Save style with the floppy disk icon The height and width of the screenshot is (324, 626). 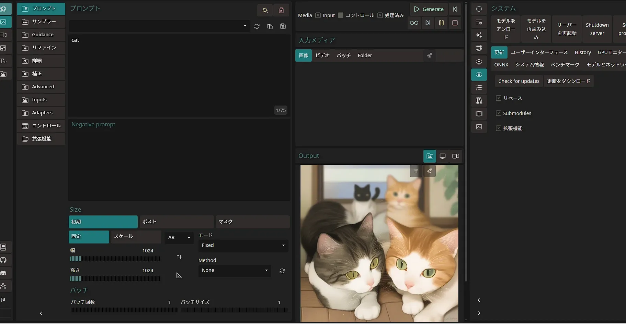click(283, 26)
